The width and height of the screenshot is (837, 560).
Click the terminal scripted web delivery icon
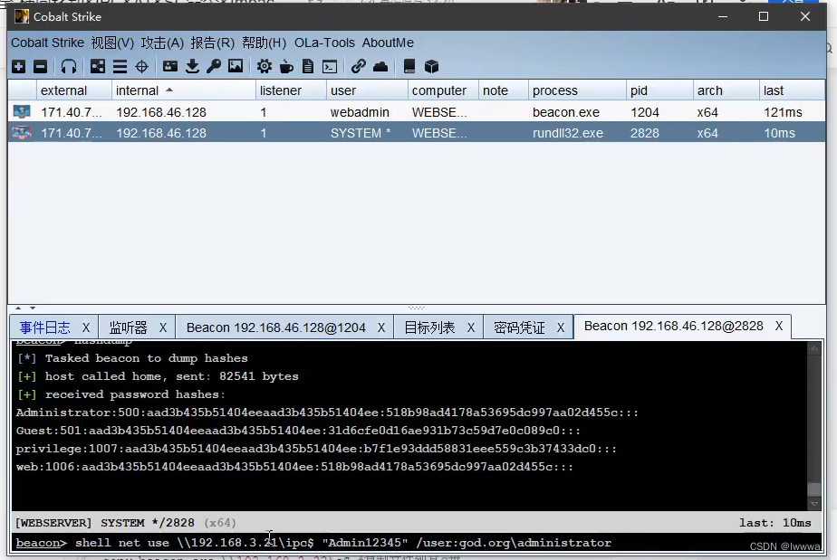click(x=330, y=67)
